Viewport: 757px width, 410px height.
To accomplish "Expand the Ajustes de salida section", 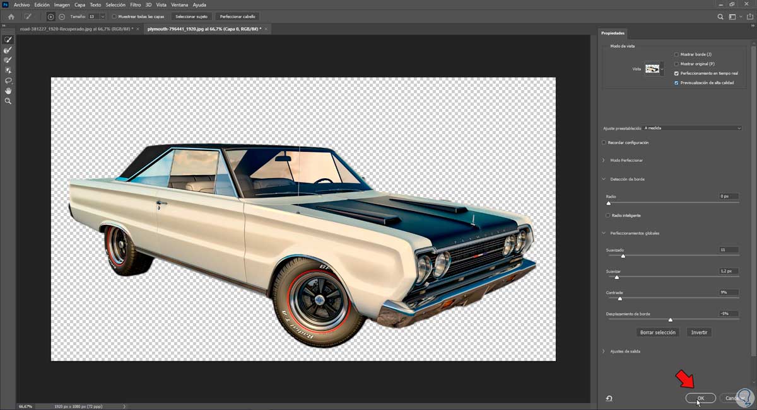I will point(604,351).
